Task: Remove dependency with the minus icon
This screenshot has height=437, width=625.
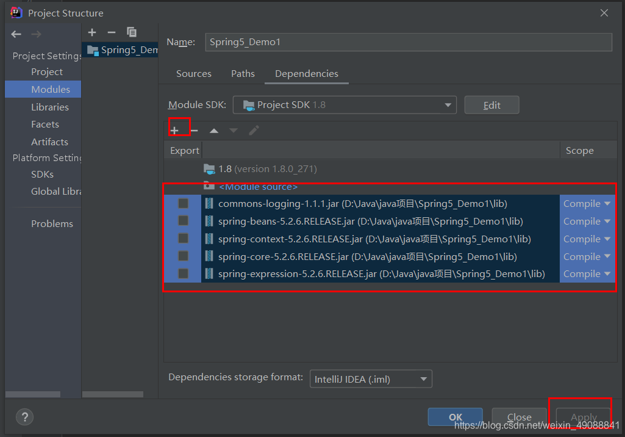Action: coord(194,130)
